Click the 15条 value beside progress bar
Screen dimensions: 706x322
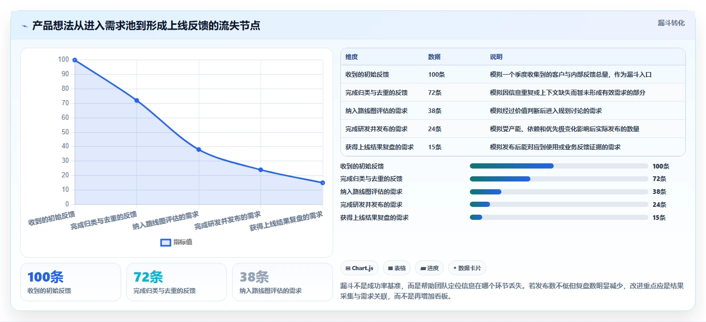[659, 218]
